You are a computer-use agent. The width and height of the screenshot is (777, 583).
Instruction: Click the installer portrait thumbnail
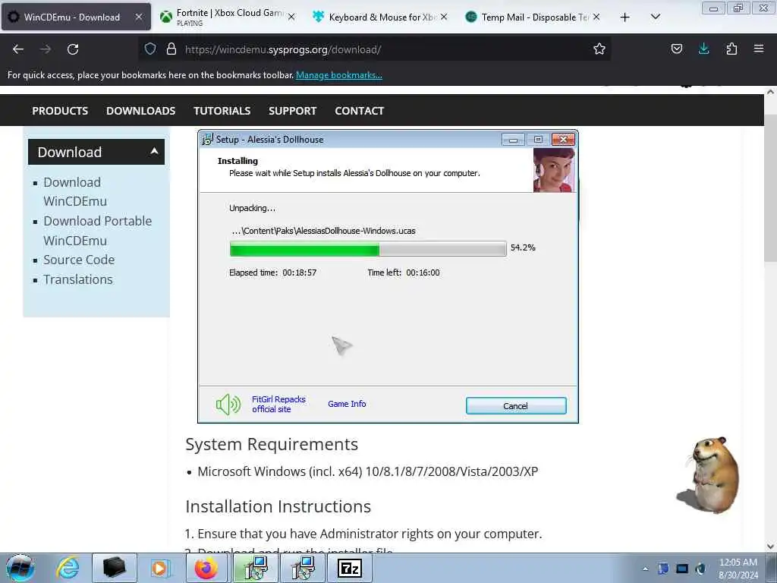pyautogui.click(x=554, y=170)
